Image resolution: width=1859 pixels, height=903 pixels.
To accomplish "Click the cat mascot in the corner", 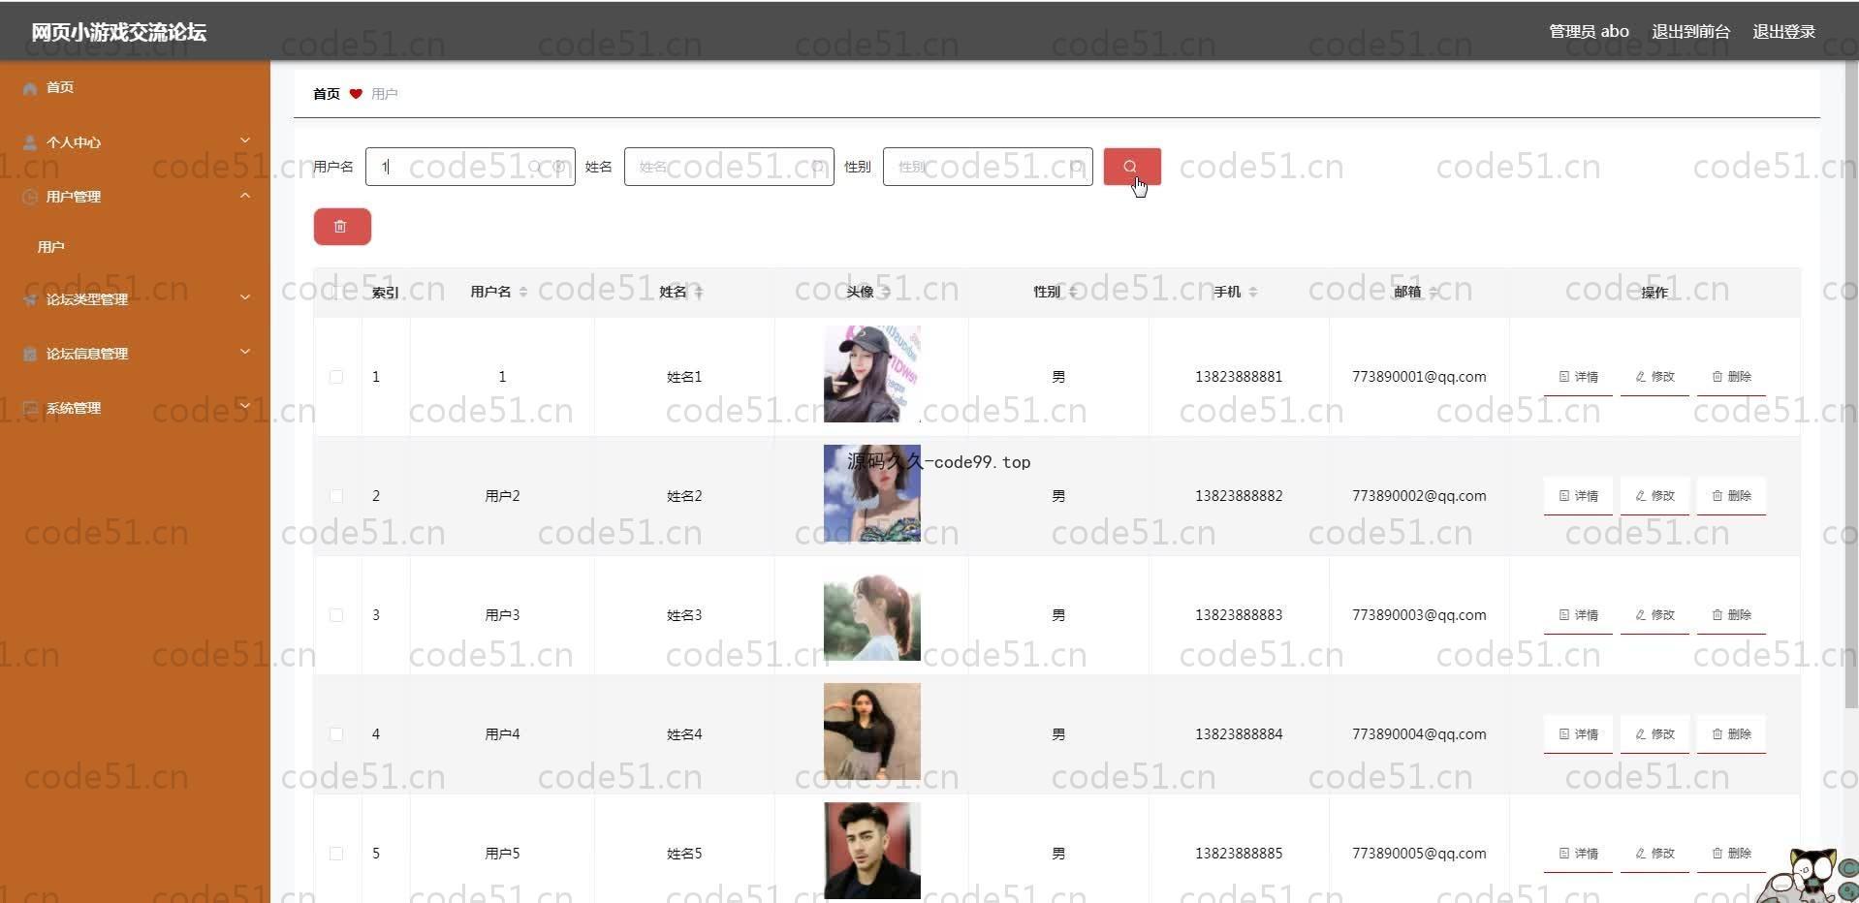I will click(x=1808, y=875).
